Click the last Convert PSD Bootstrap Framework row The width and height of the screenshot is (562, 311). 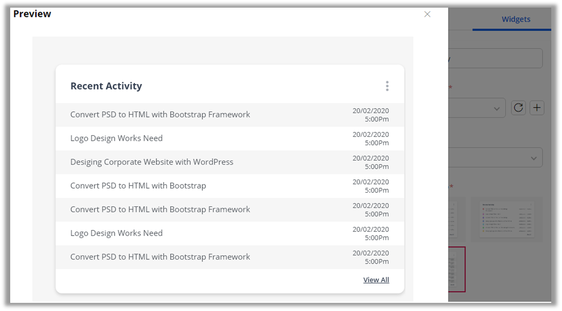tap(160, 257)
